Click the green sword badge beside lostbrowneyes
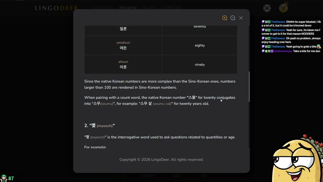This screenshot has width=323, height=182. pyautogui.click(x=266, y=51)
